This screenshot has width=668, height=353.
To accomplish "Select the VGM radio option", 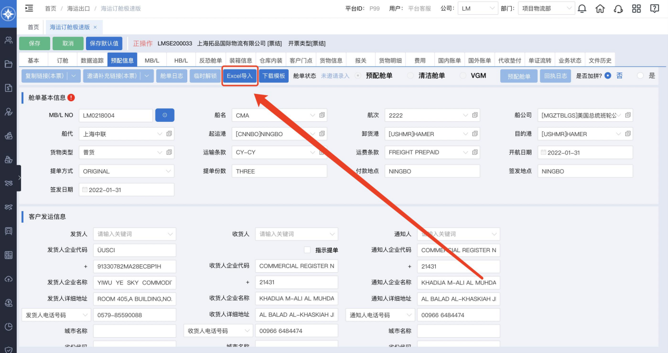I will 463,75.
